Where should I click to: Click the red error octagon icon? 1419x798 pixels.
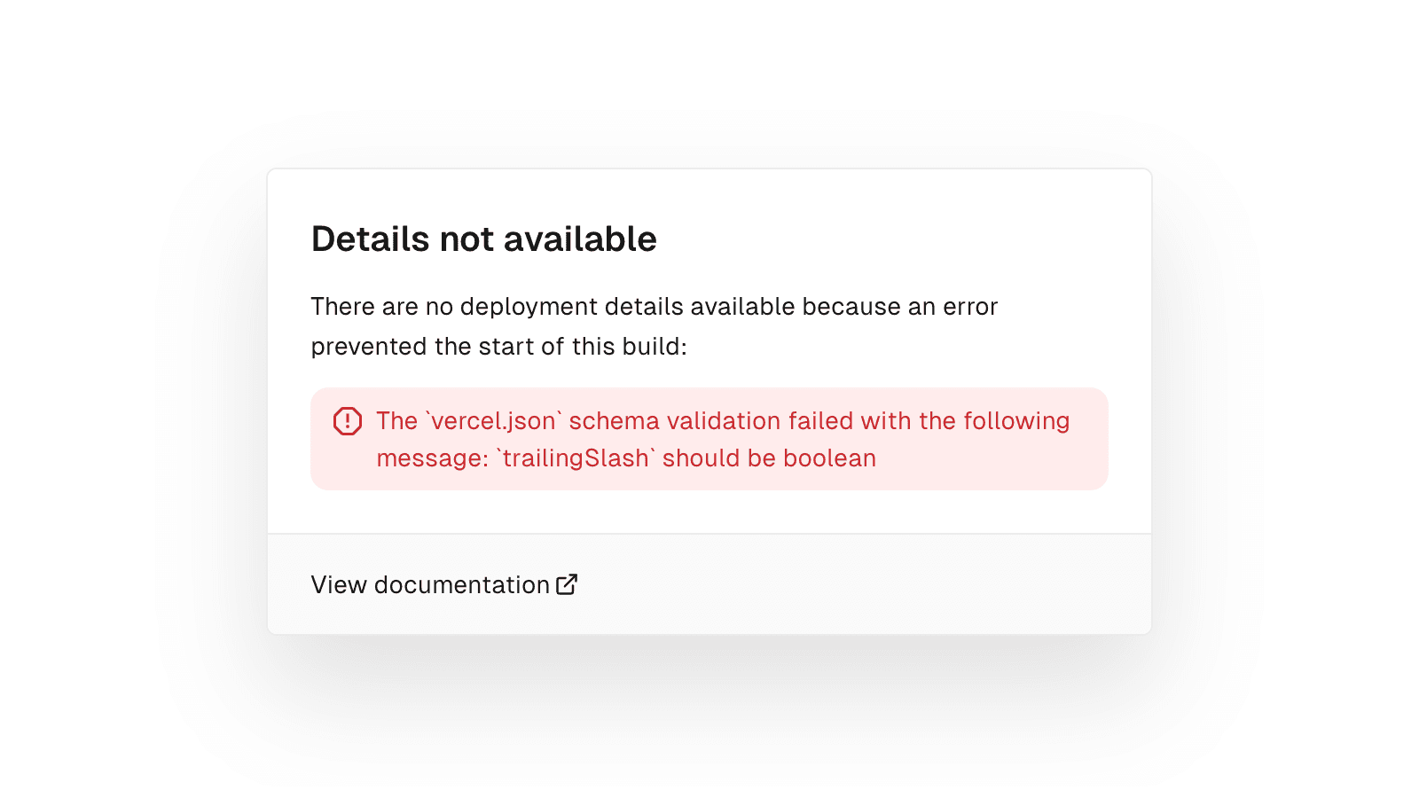pyautogui.click(x=348, y=421)
